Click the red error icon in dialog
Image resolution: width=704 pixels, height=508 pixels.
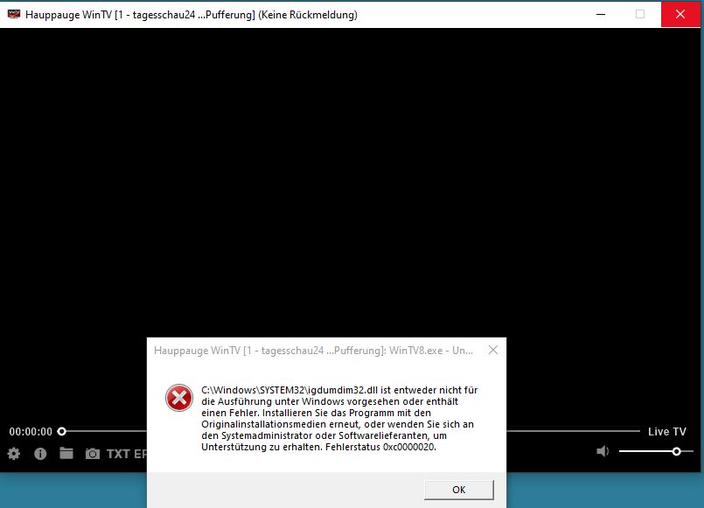coord(179,398)
